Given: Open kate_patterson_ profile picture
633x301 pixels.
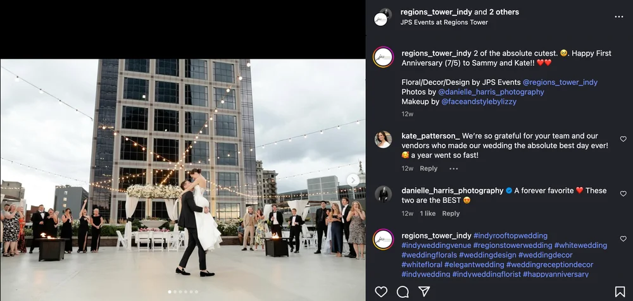Looking at the screenshot, I should (x=383, y=139).
